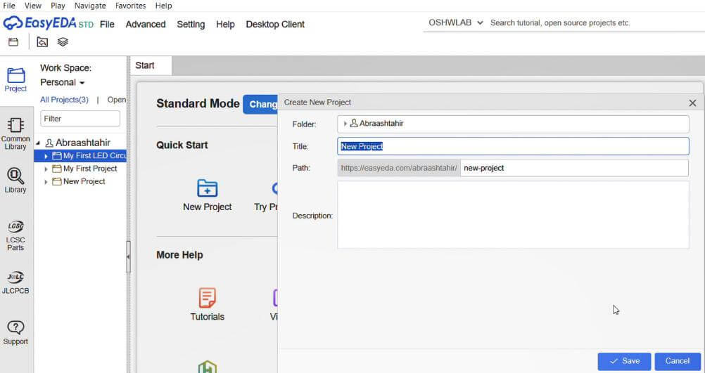Click the Title input field

click(x=513, y=146)
